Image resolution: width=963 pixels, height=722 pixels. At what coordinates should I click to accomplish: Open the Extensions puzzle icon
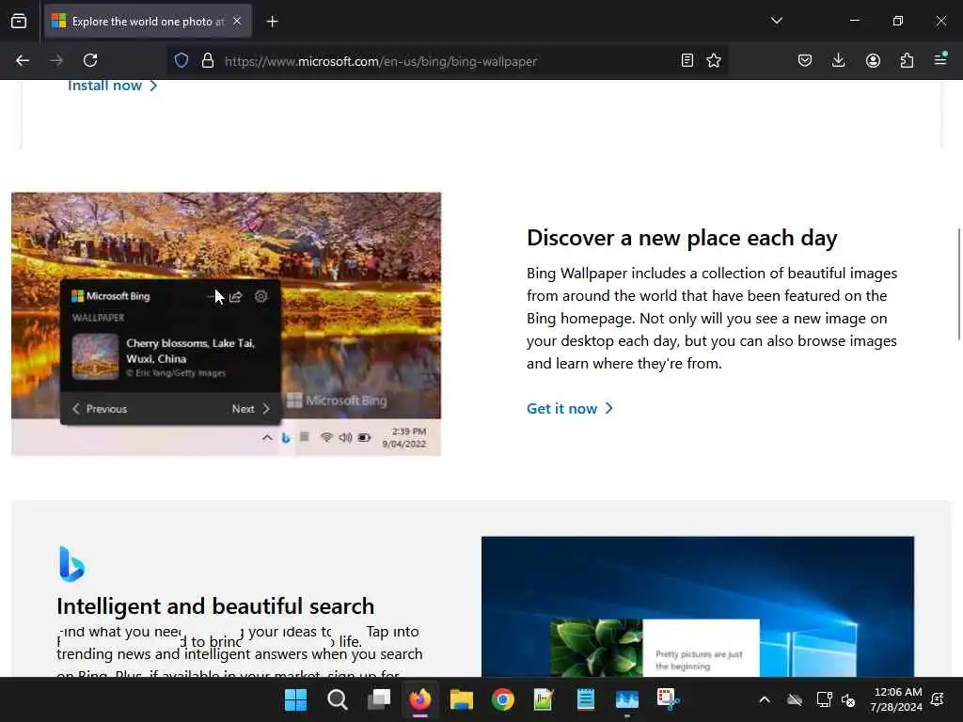[907, 60]
